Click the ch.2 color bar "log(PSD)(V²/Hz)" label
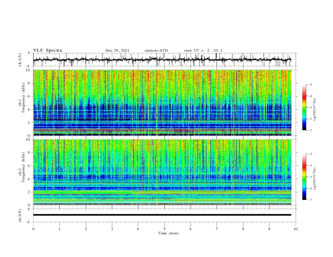Image resolution: width=333 pixels, height=257 pixels. 314,178
